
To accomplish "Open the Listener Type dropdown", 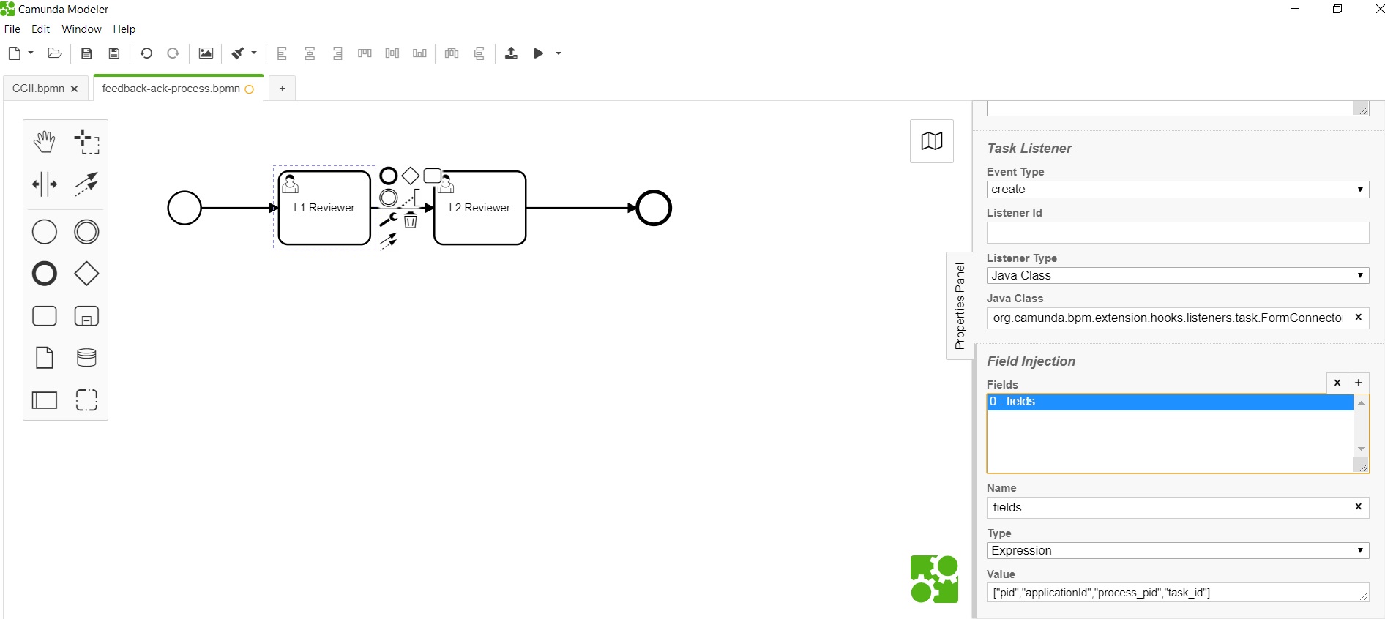I will click(x=1178, y=276).
